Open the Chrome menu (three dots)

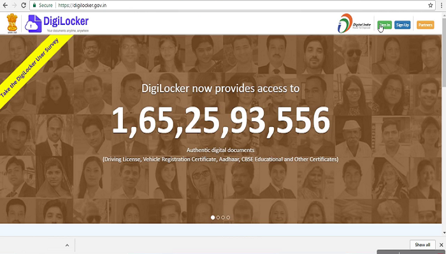click(x=440, y=4)
